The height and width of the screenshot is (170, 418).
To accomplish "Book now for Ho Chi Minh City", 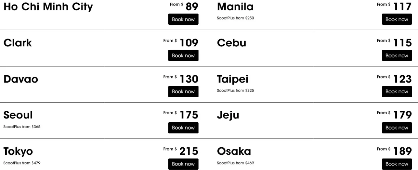I will coord(183,19).
